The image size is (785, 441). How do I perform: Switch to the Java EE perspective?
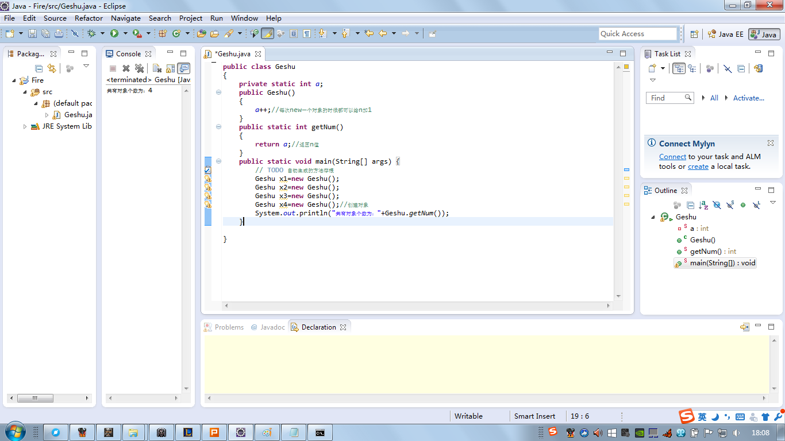pyautogui.click(x=726, y=34)
